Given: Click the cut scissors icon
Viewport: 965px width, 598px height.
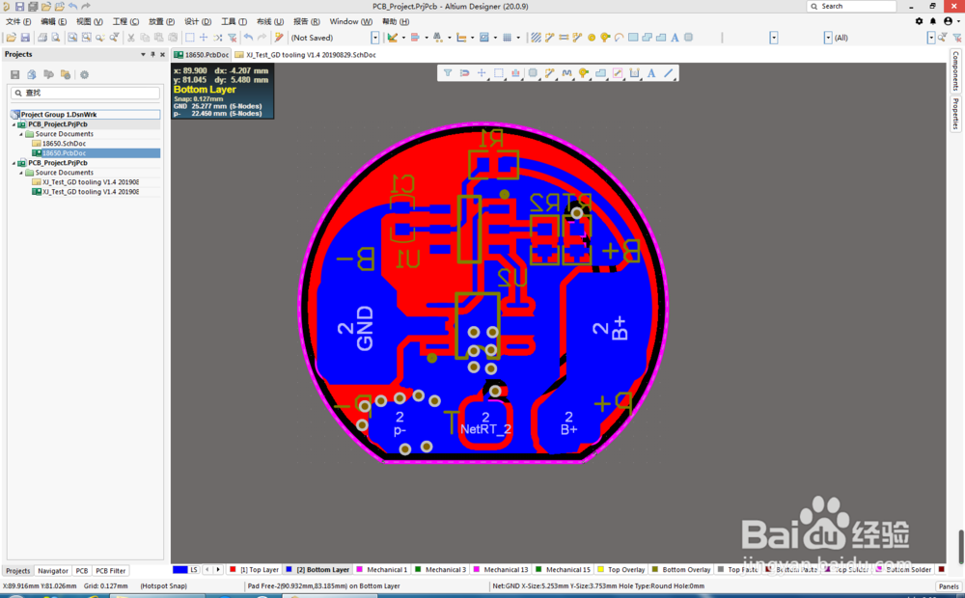Looking at the screenshot, I should (130, 38).
